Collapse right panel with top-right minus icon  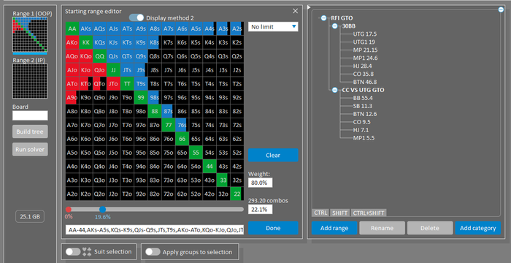(x=502, y=9)
